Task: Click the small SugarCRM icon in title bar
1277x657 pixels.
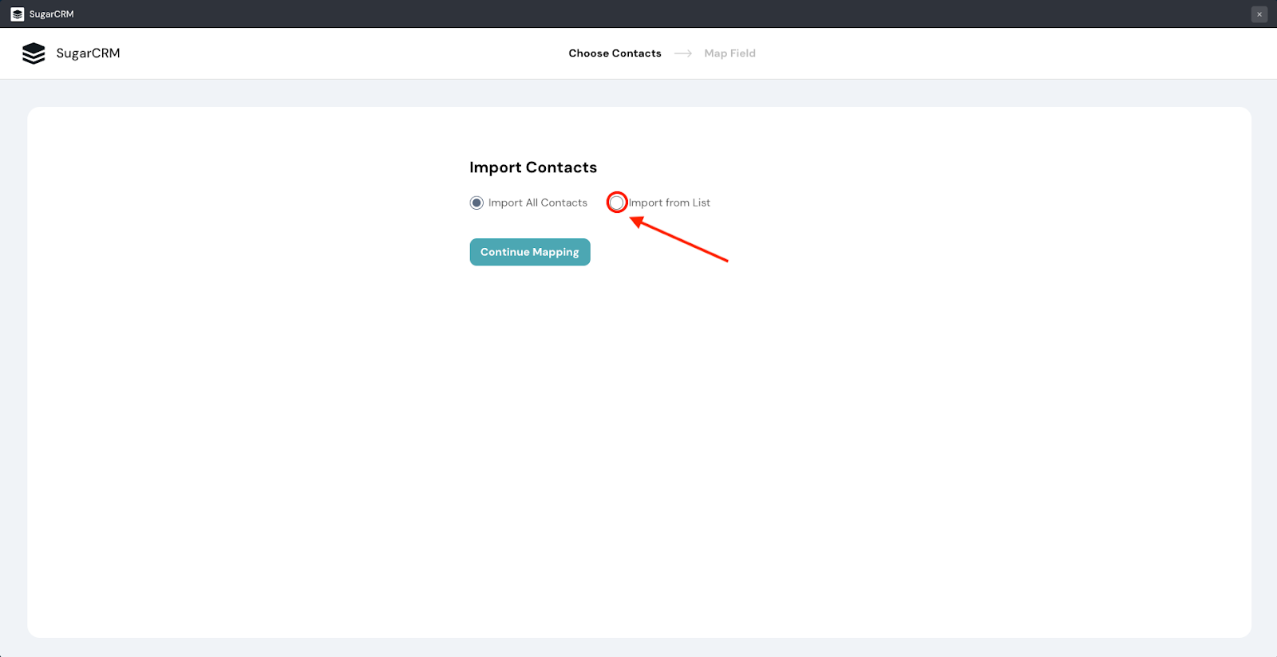Action: click(x=18, y=14)
